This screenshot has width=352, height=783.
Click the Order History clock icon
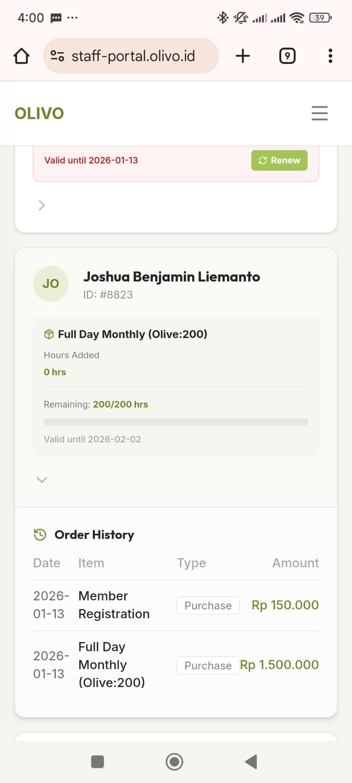click(x=40, y=535)
